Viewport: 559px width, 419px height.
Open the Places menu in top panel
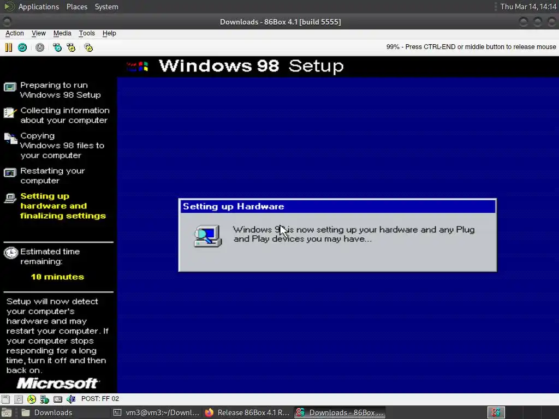point(77,7)
